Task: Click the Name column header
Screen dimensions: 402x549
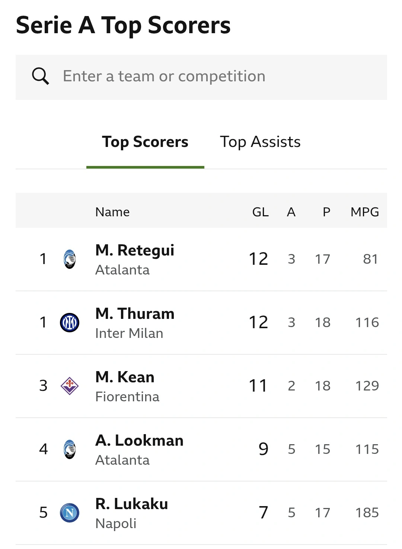Action: tap(112, 212)
